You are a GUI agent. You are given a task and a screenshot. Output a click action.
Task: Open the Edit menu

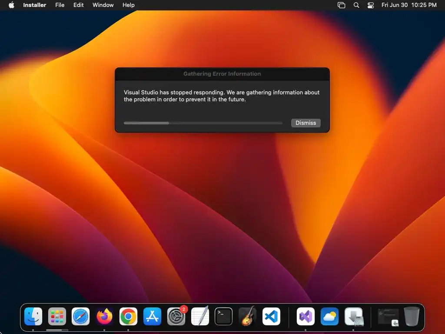click(78, 5)
